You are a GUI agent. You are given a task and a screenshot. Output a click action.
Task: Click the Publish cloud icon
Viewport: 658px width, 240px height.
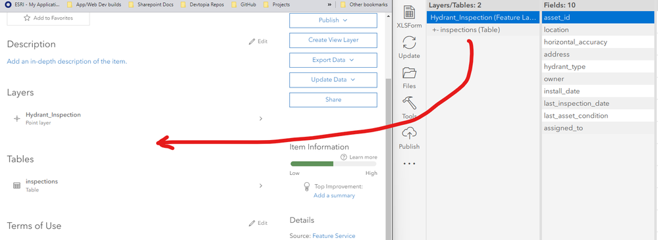coord(409,133)
